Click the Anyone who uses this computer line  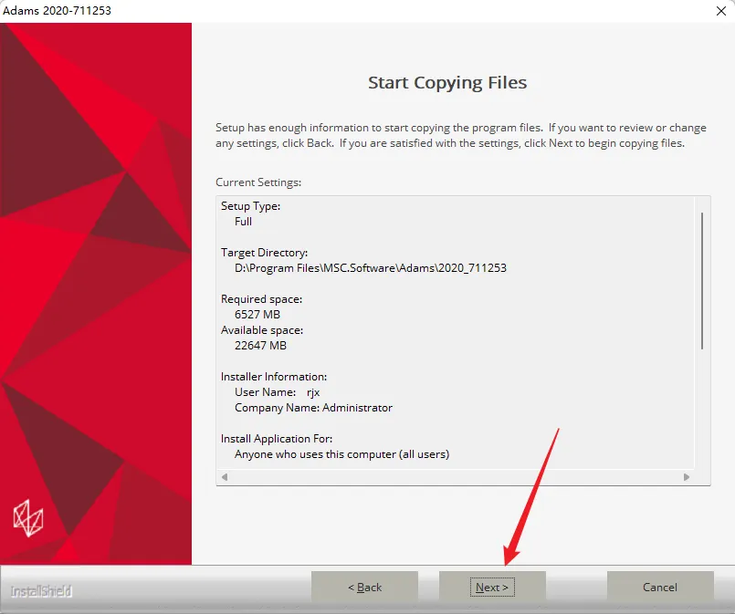tap(341, 454)
